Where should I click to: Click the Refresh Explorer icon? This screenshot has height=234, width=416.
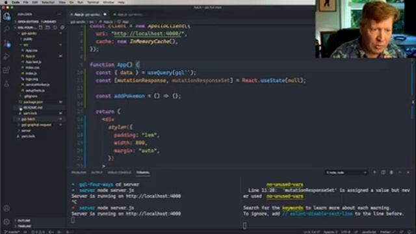tap(55, 27)
